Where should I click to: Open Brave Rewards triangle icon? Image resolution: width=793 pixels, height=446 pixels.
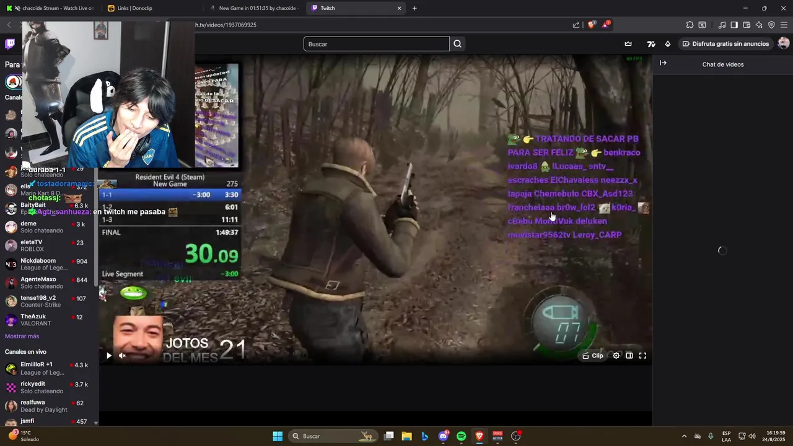606,25
